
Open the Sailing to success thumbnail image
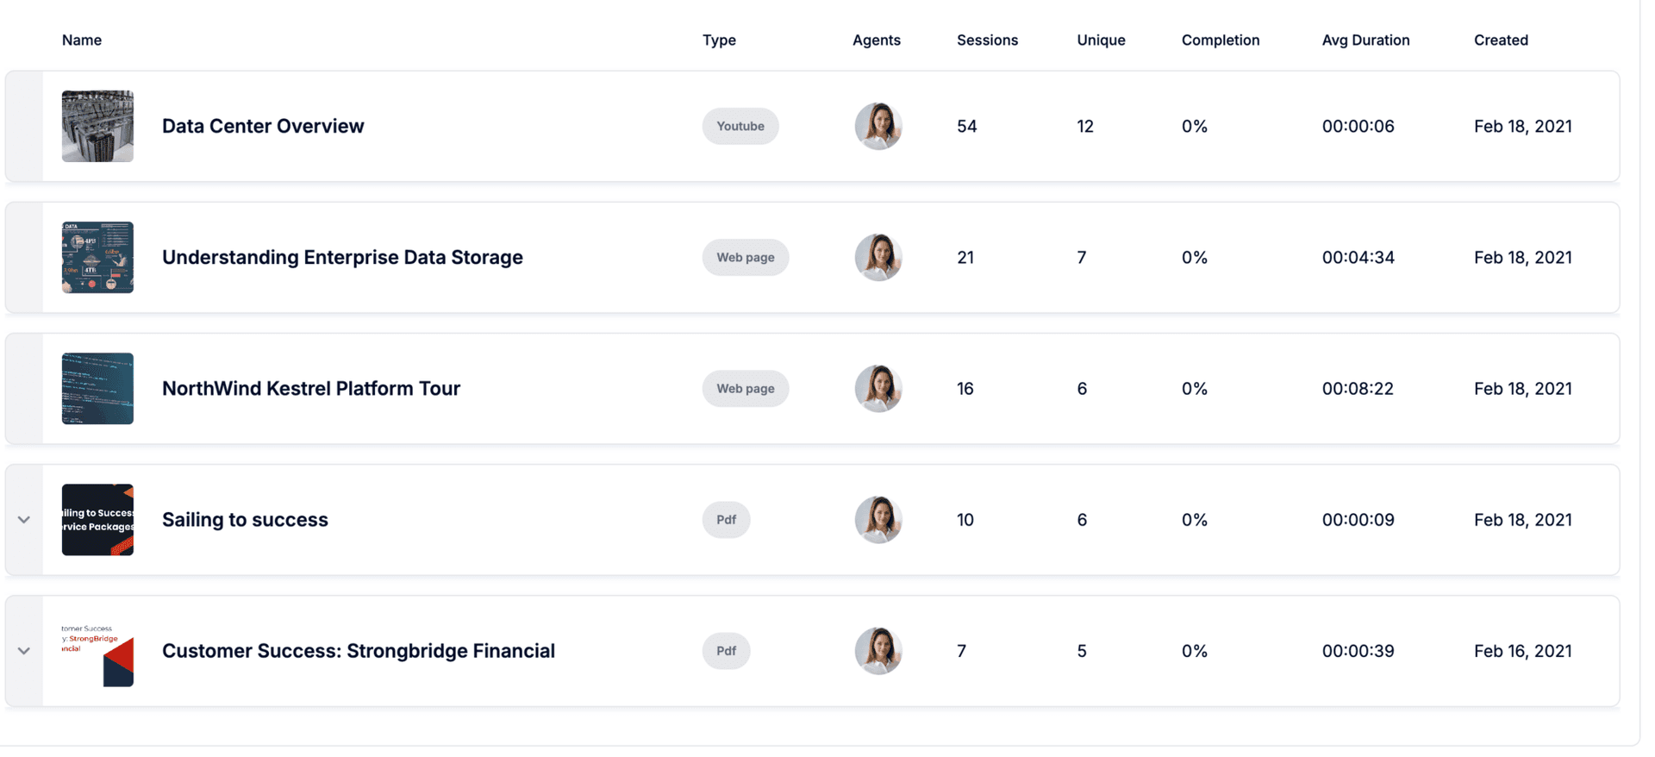click(97, 519)
